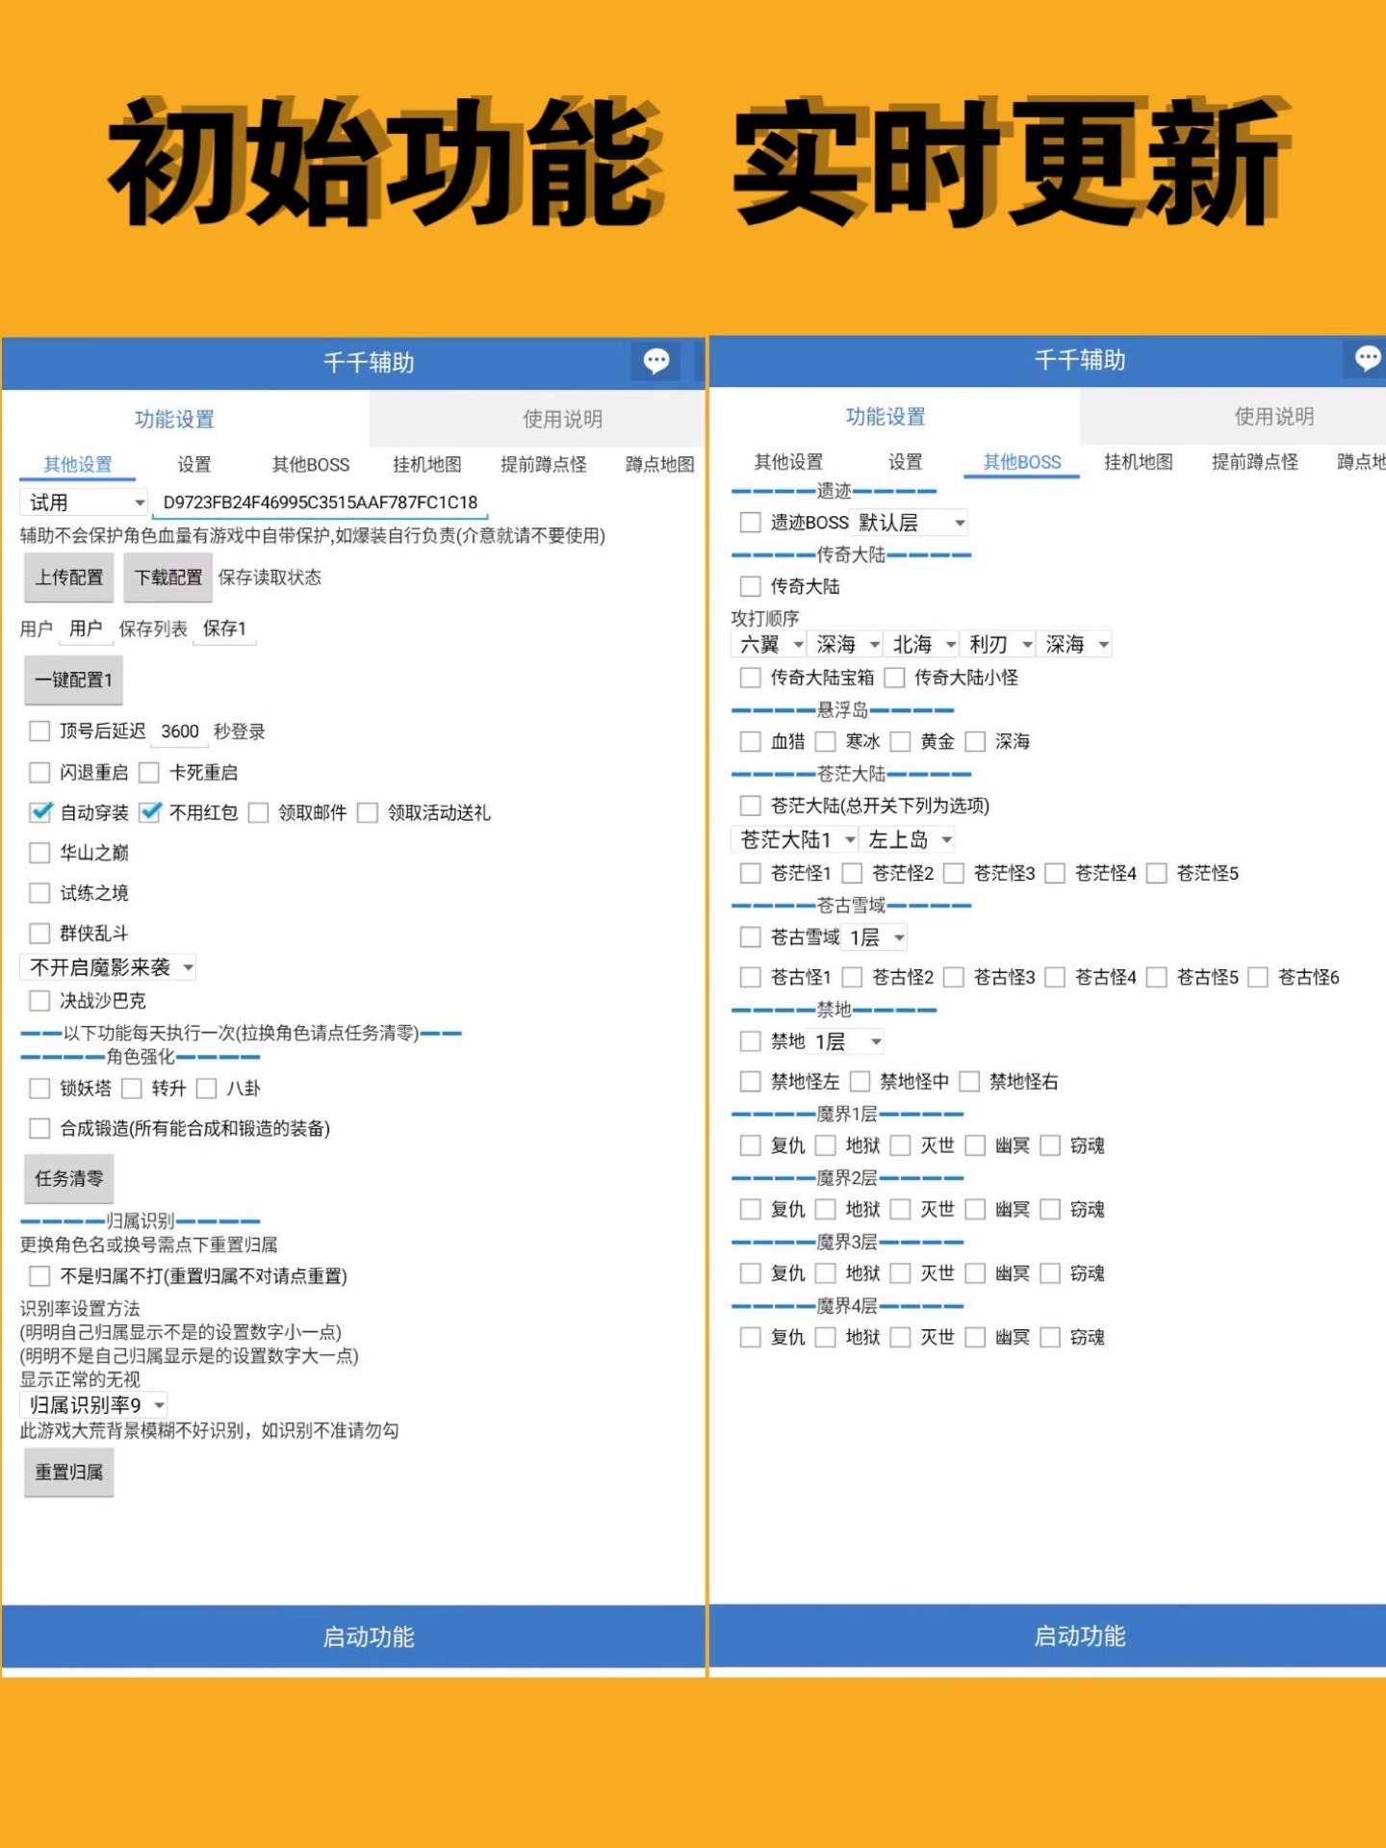Enable 闪退重启 checkbox
The image size is (1386, 1848).
pos(39,772)
